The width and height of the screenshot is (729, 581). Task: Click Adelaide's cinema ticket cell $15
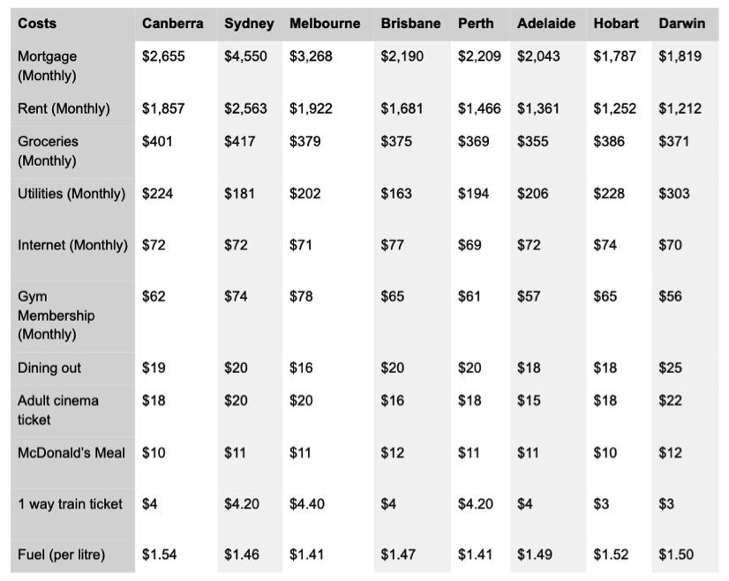tap(529, 400)
